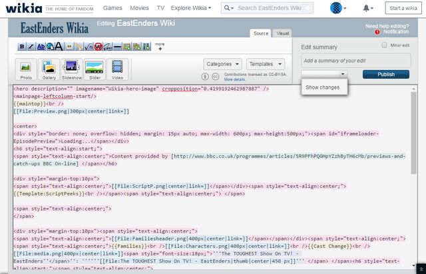
Task: Switch to the Visual editor tab
Action: (282, 33)
